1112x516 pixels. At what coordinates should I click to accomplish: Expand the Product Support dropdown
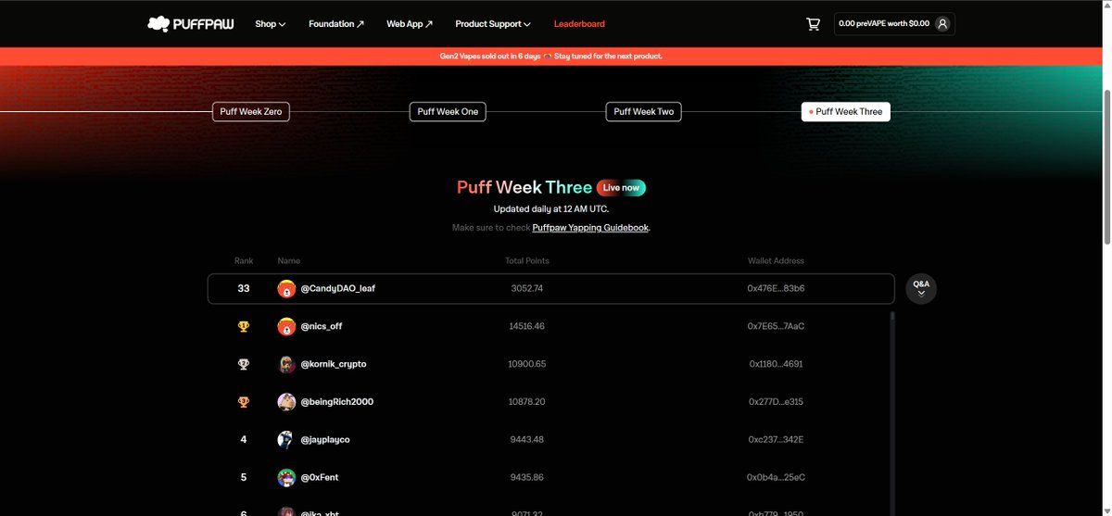click(x=493, y=24)
